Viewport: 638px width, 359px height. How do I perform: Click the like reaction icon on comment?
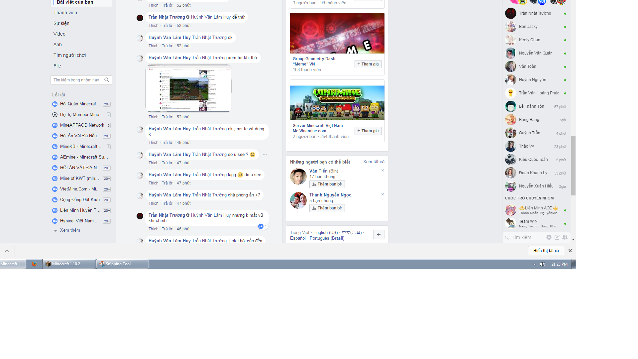(261, 226)
